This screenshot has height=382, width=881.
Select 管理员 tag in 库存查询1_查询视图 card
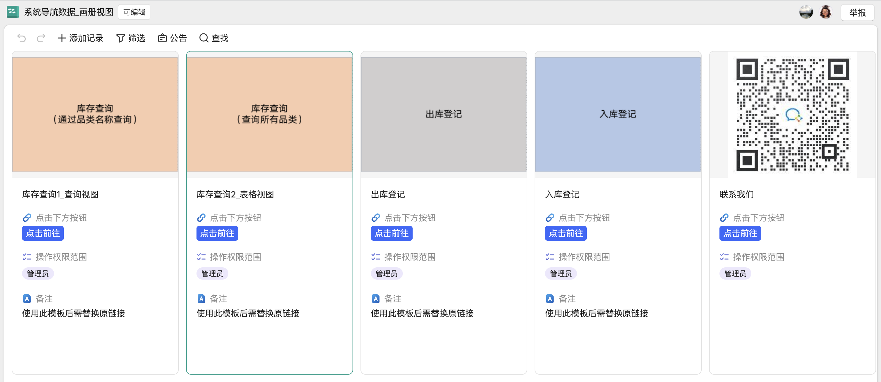[x=38, y=273]
